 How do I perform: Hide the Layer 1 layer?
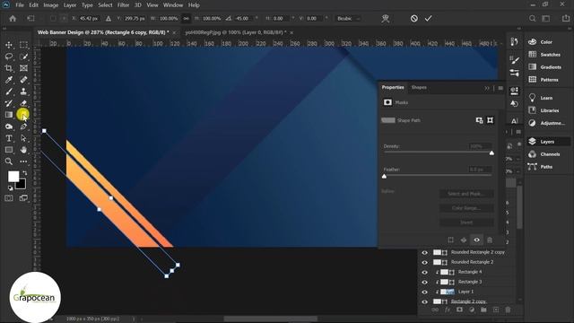(x=424, y=292)
